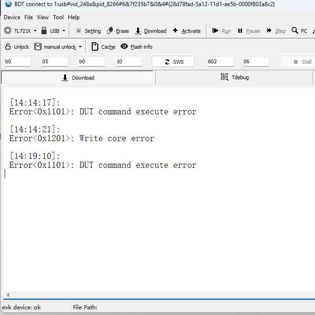This screenshot has height=315, width=315.
Task: Click the PC magnifier icon
Action: coord(295,31)
